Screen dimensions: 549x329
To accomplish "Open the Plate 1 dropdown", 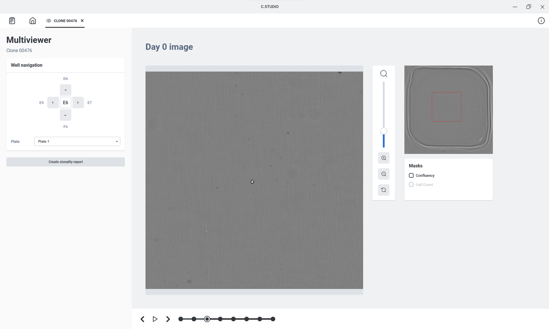I will click(77, 141).
